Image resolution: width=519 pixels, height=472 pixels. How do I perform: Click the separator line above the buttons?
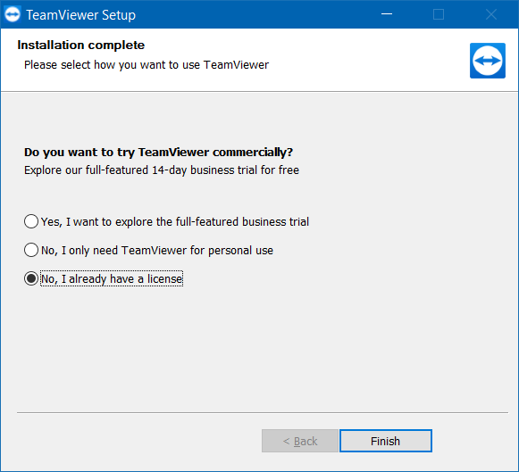coord(263,412)
